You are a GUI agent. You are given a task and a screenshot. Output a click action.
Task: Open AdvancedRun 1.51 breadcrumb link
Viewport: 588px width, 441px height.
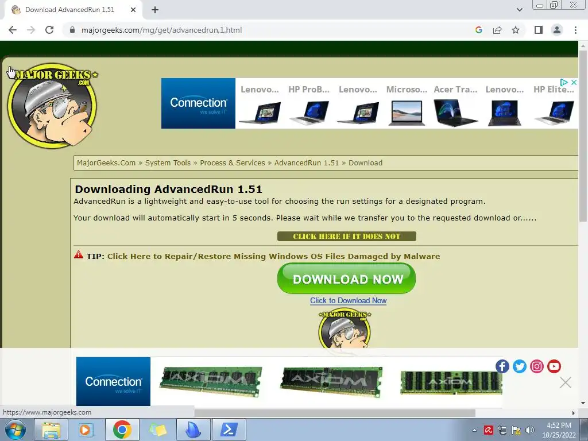pos(307,163)
